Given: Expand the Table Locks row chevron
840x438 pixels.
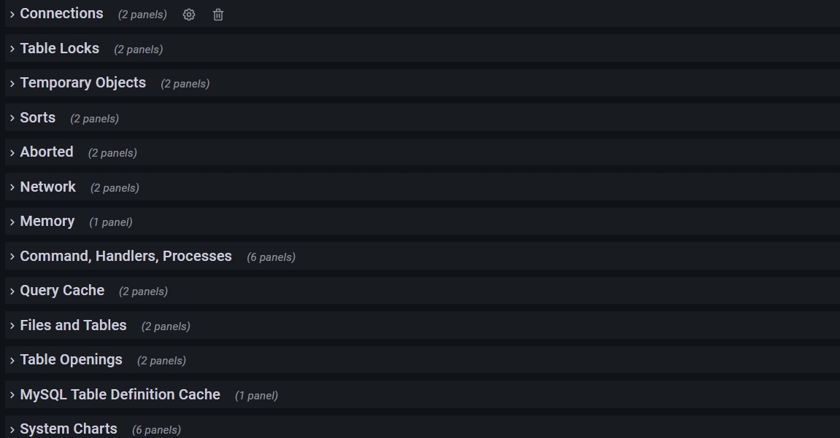Looking at the screenshot, I should point(12,49).
